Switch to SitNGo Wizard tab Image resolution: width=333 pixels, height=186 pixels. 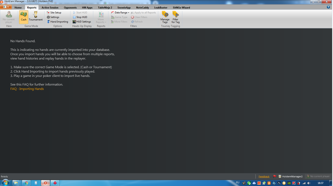(x=181, y=8)
